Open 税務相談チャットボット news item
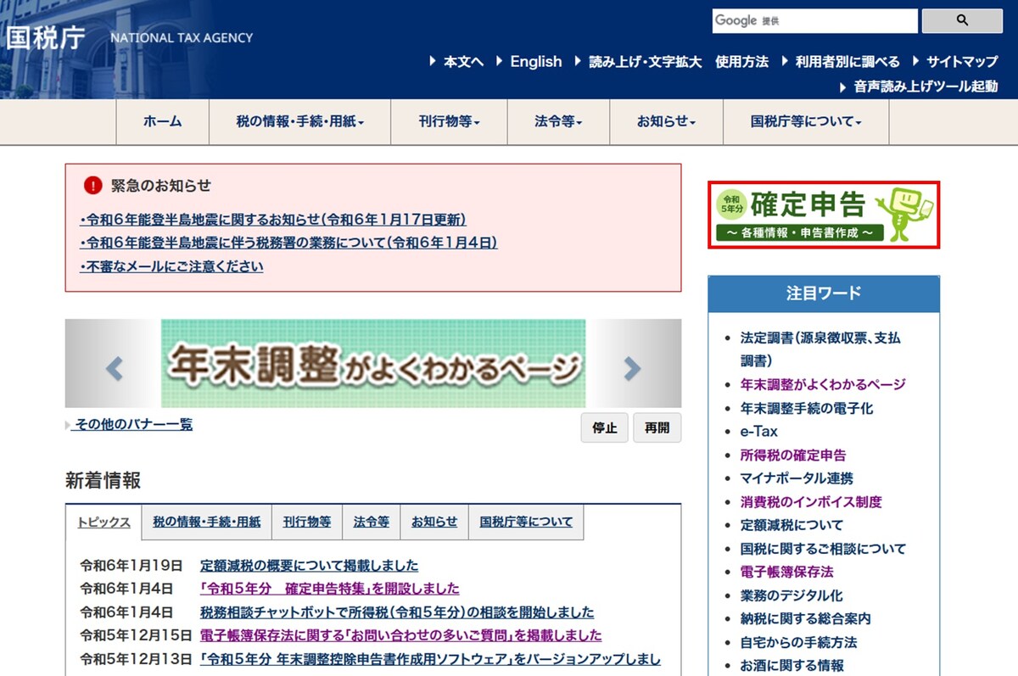 click(x=397, y=612)
